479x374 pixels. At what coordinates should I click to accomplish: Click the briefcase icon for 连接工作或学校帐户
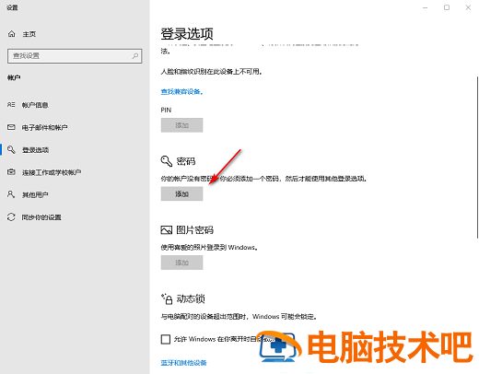coord(11,172)
